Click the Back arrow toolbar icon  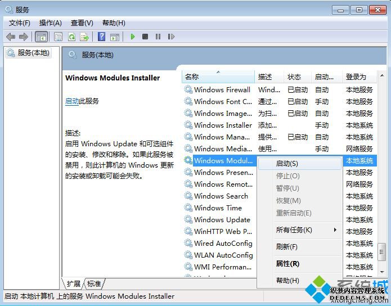click(x=11, y=37)
